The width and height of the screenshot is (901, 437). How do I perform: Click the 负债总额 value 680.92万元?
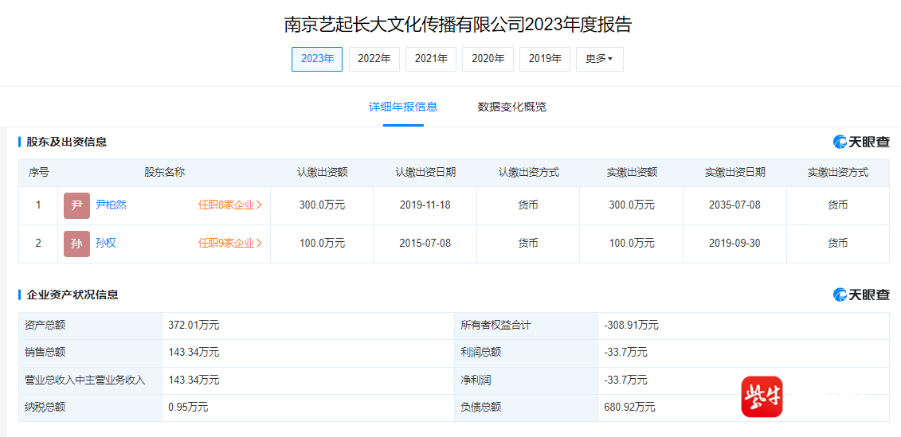pyautogui.click(x=630, y=408)
